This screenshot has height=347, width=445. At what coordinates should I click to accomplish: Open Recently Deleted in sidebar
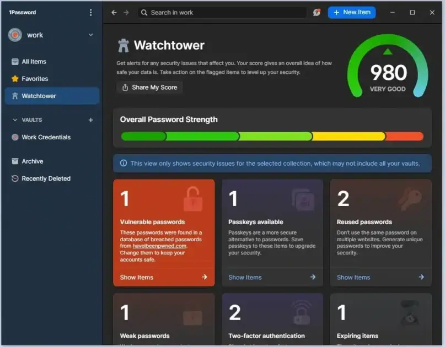(x=52, y=178)
